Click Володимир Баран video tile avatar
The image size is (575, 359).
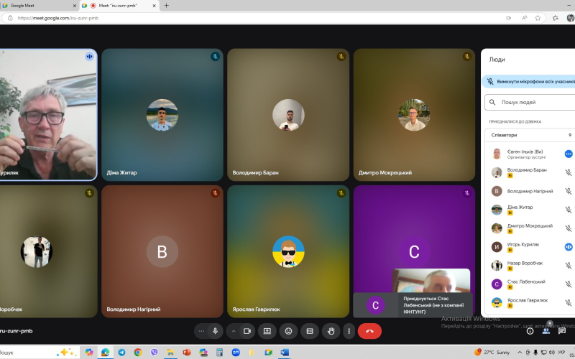pos(288,115)
